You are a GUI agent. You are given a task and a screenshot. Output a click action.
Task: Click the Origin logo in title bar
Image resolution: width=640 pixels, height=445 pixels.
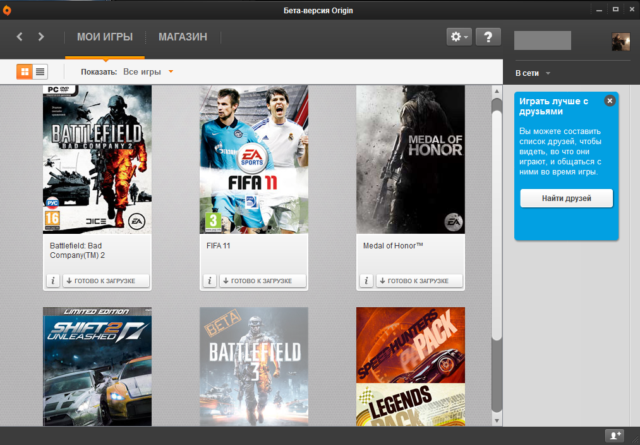coord(7,9)
